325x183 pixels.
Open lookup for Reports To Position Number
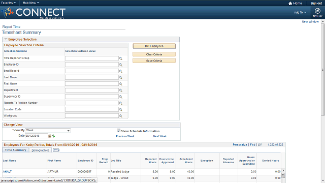point(121,103)
